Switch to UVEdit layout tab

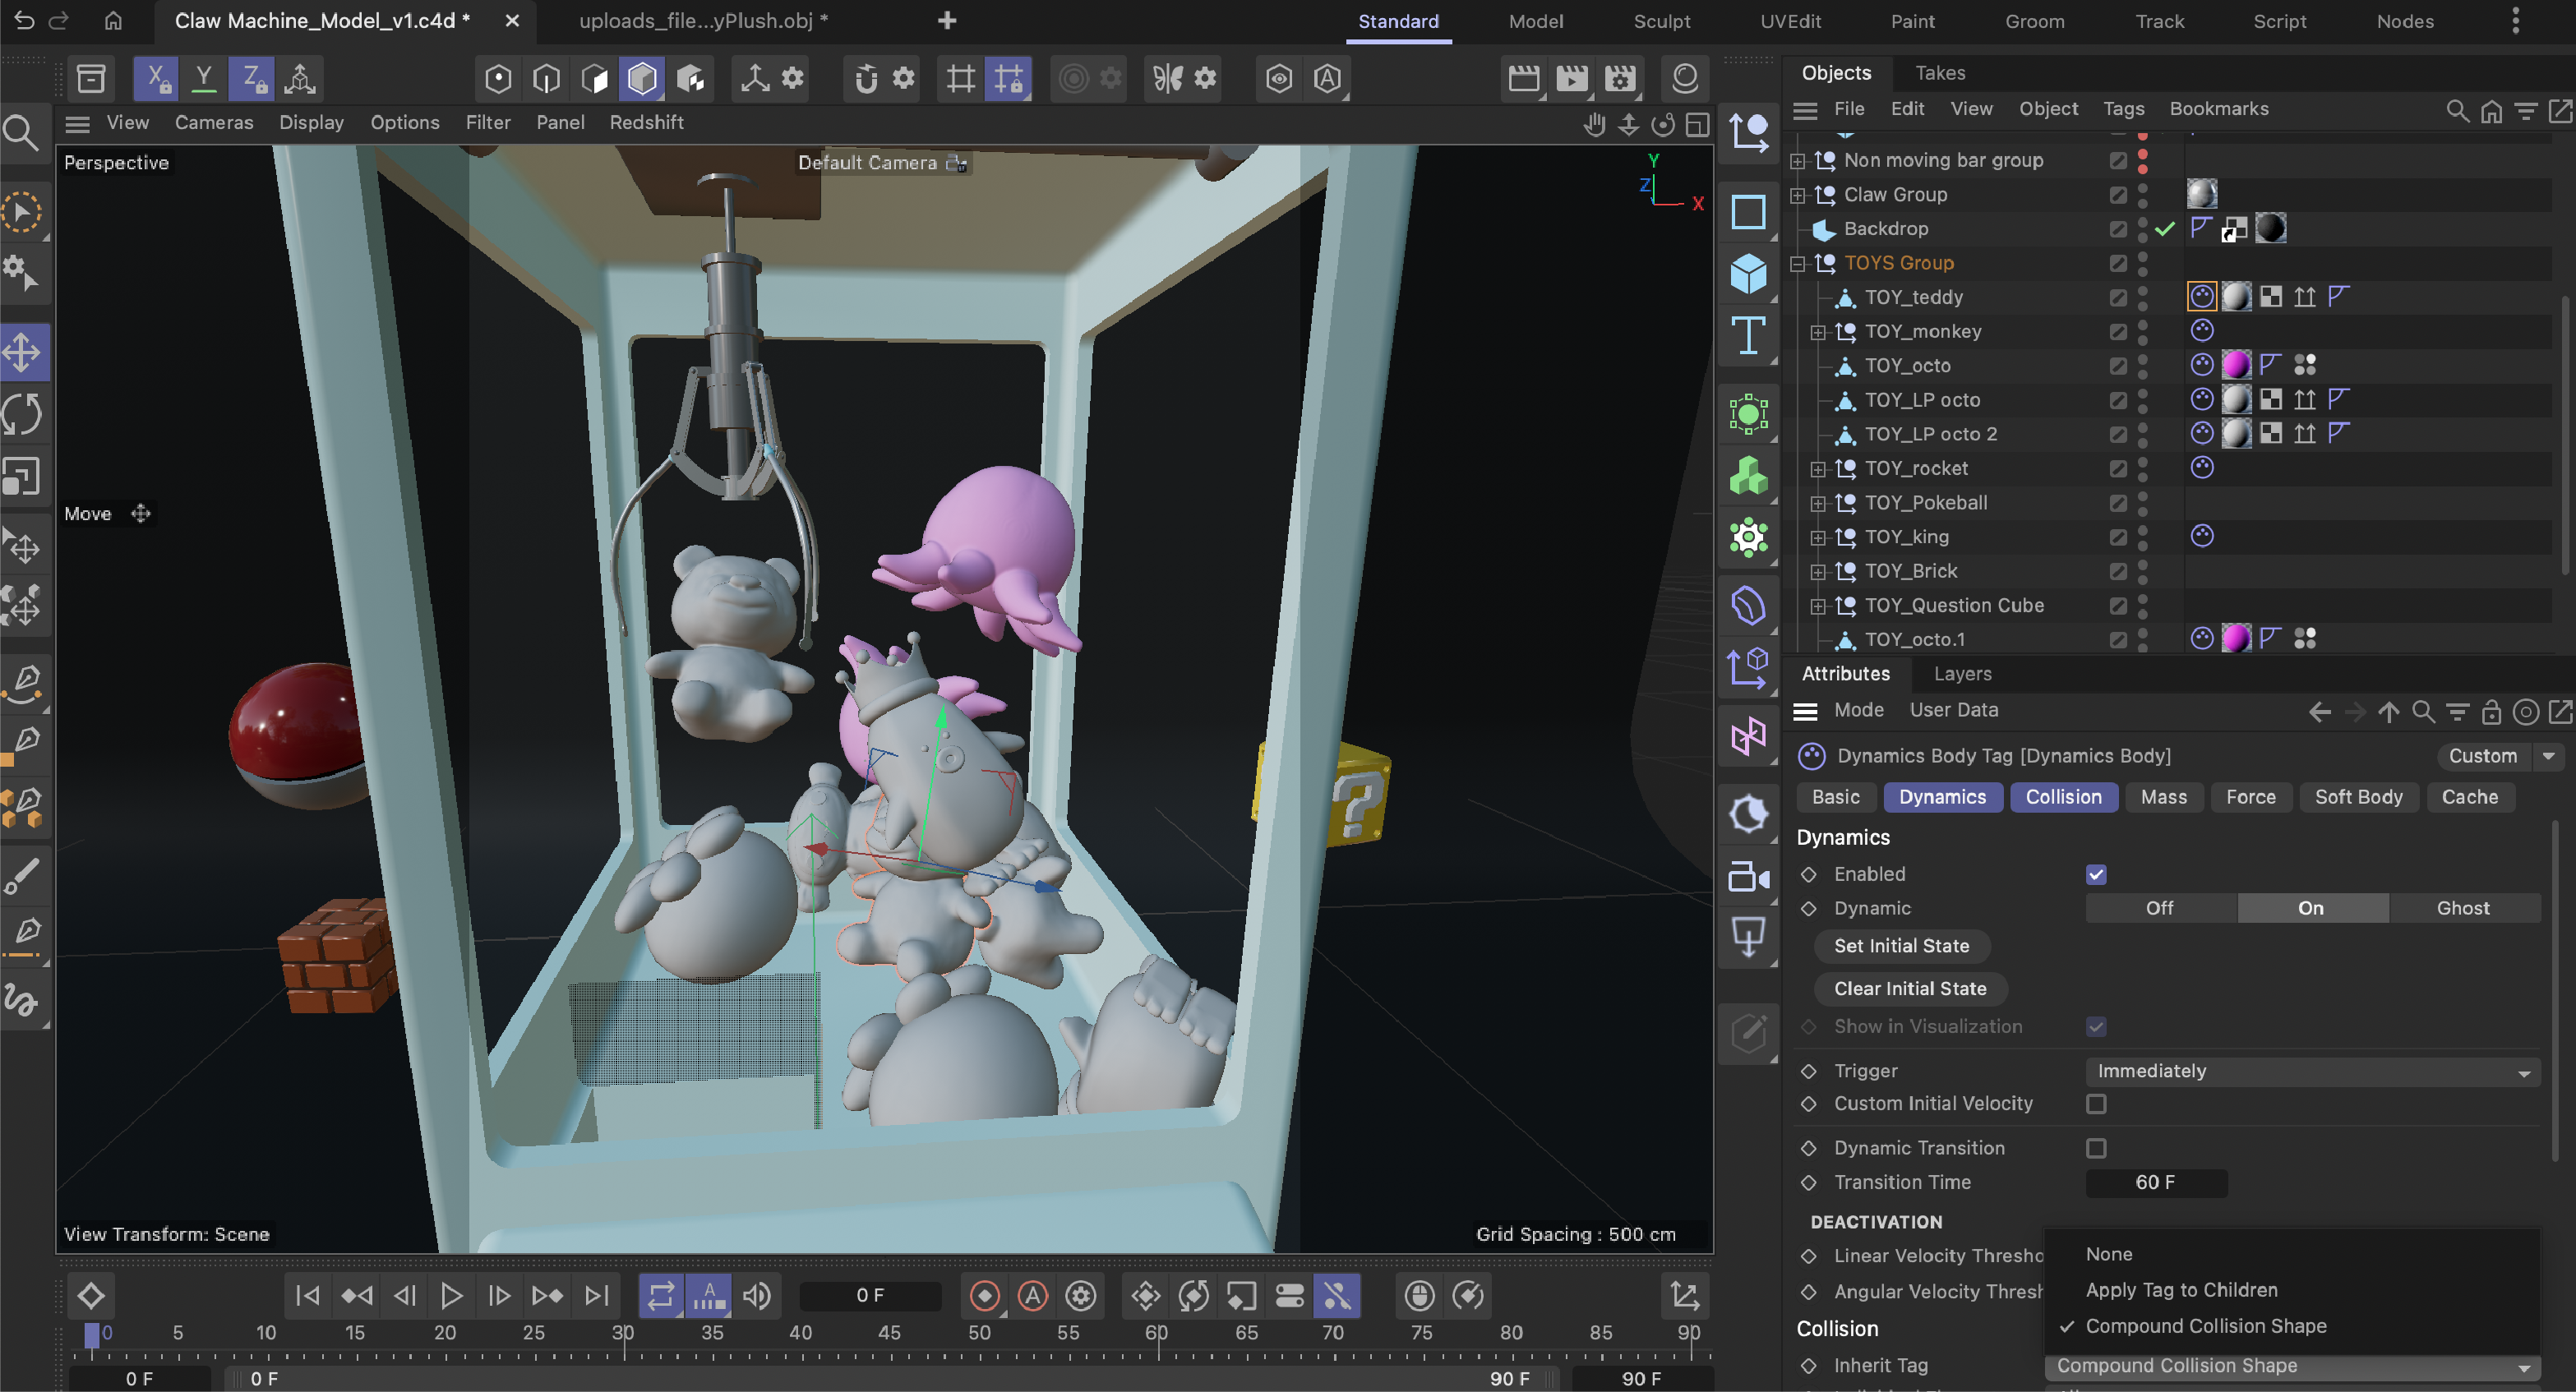(x=1790, y=21)
